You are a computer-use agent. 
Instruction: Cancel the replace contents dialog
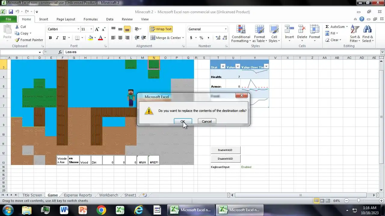coord(207,121)
